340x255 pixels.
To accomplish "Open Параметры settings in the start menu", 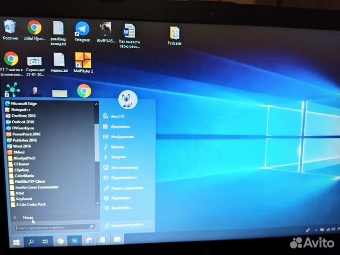I will click(117, 198).
